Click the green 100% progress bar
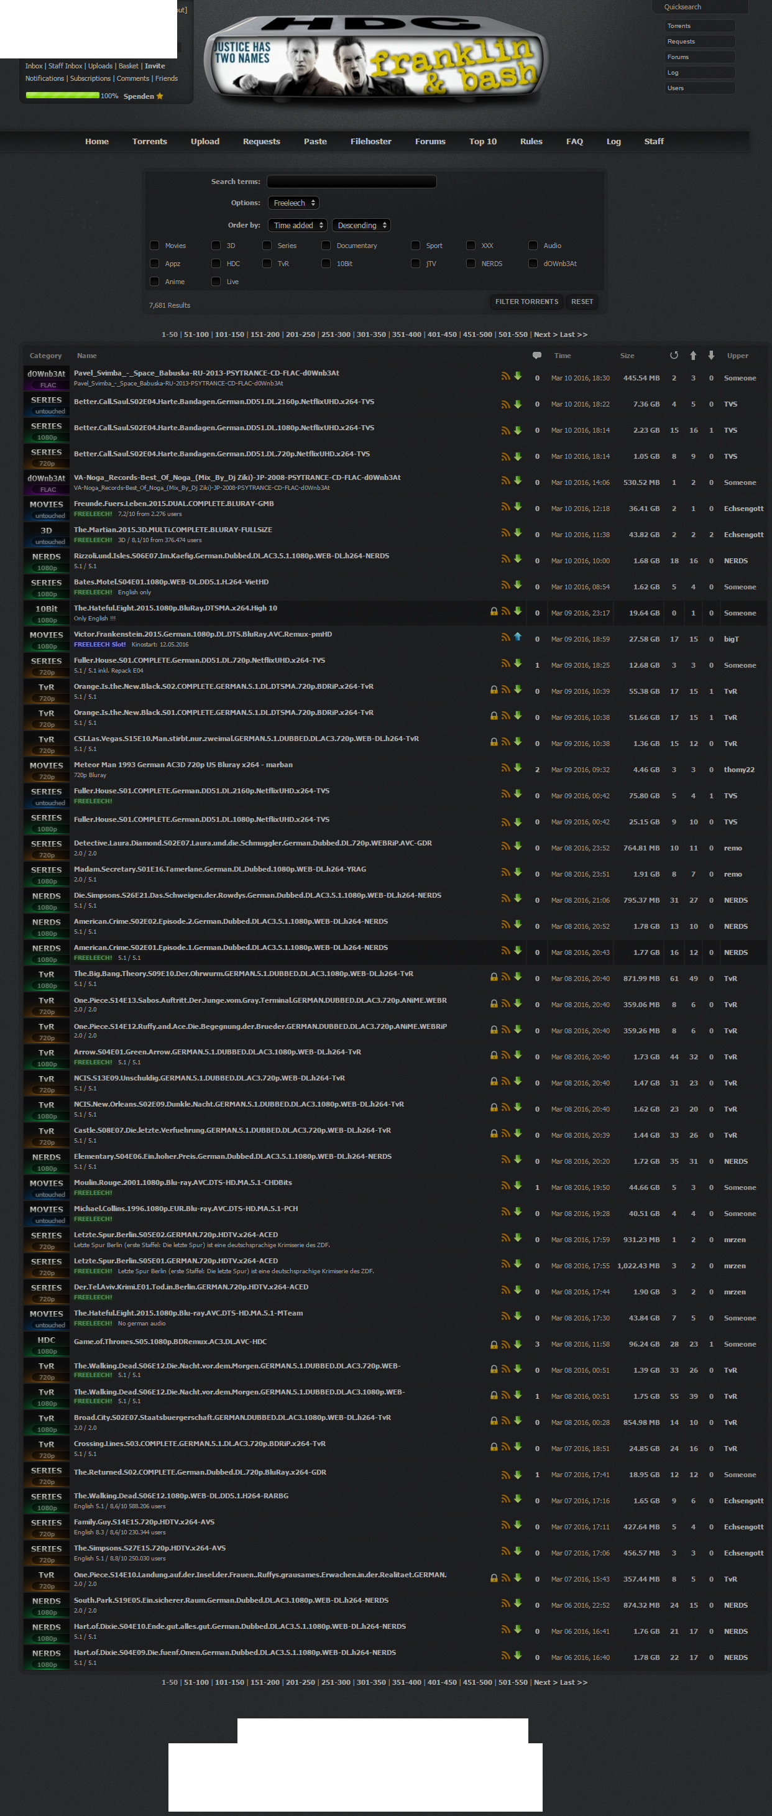This screenshot has height=1816, width=772. pos(62,95)
